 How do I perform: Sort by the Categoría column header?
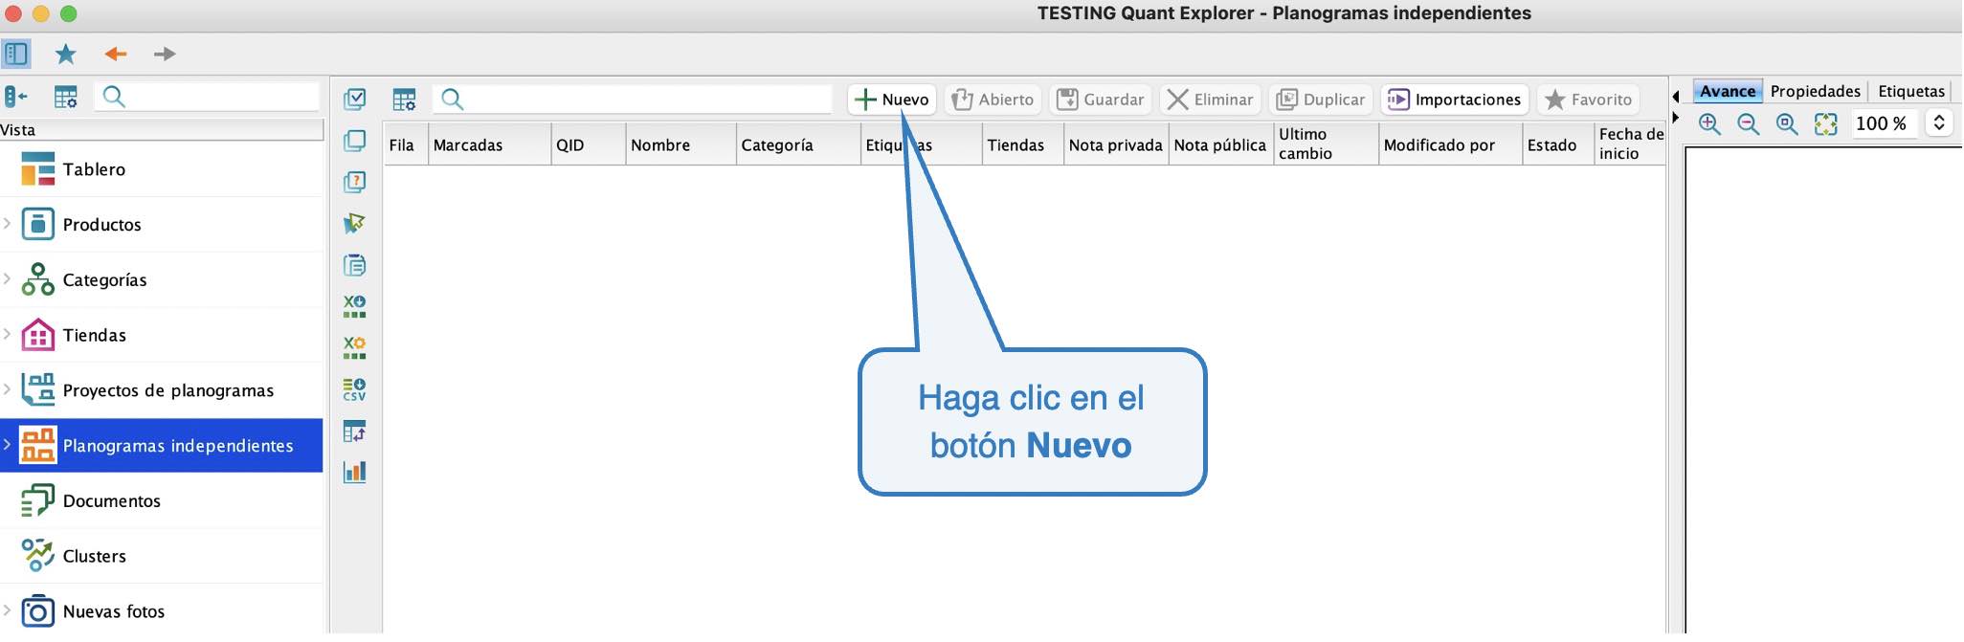click(798, 144)
